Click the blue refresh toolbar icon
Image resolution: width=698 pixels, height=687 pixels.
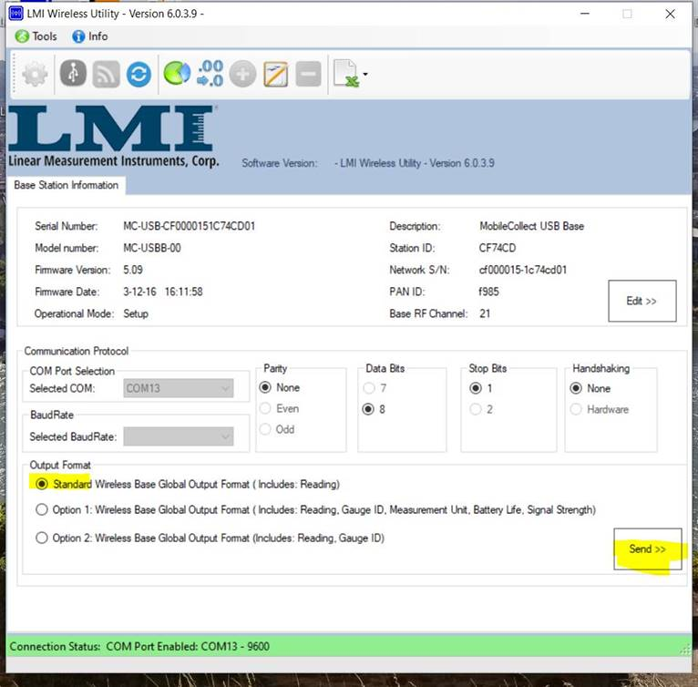pos(139,74)
